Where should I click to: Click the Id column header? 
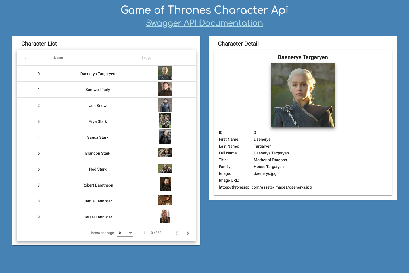(x=25, y=57)
